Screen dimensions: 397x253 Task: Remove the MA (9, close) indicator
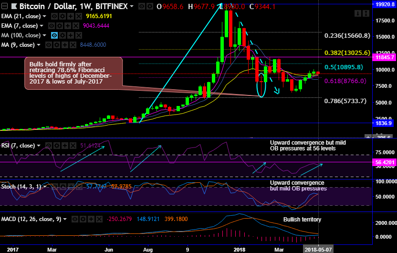click(73, 45)
